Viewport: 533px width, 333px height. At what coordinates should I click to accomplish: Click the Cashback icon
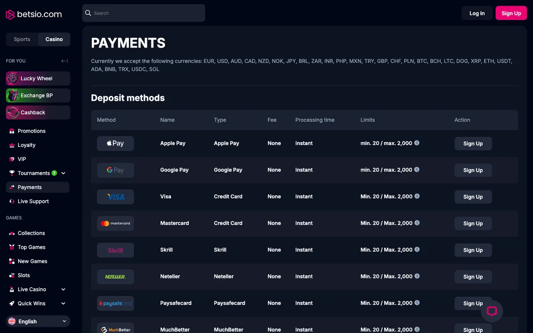point(13,112)
